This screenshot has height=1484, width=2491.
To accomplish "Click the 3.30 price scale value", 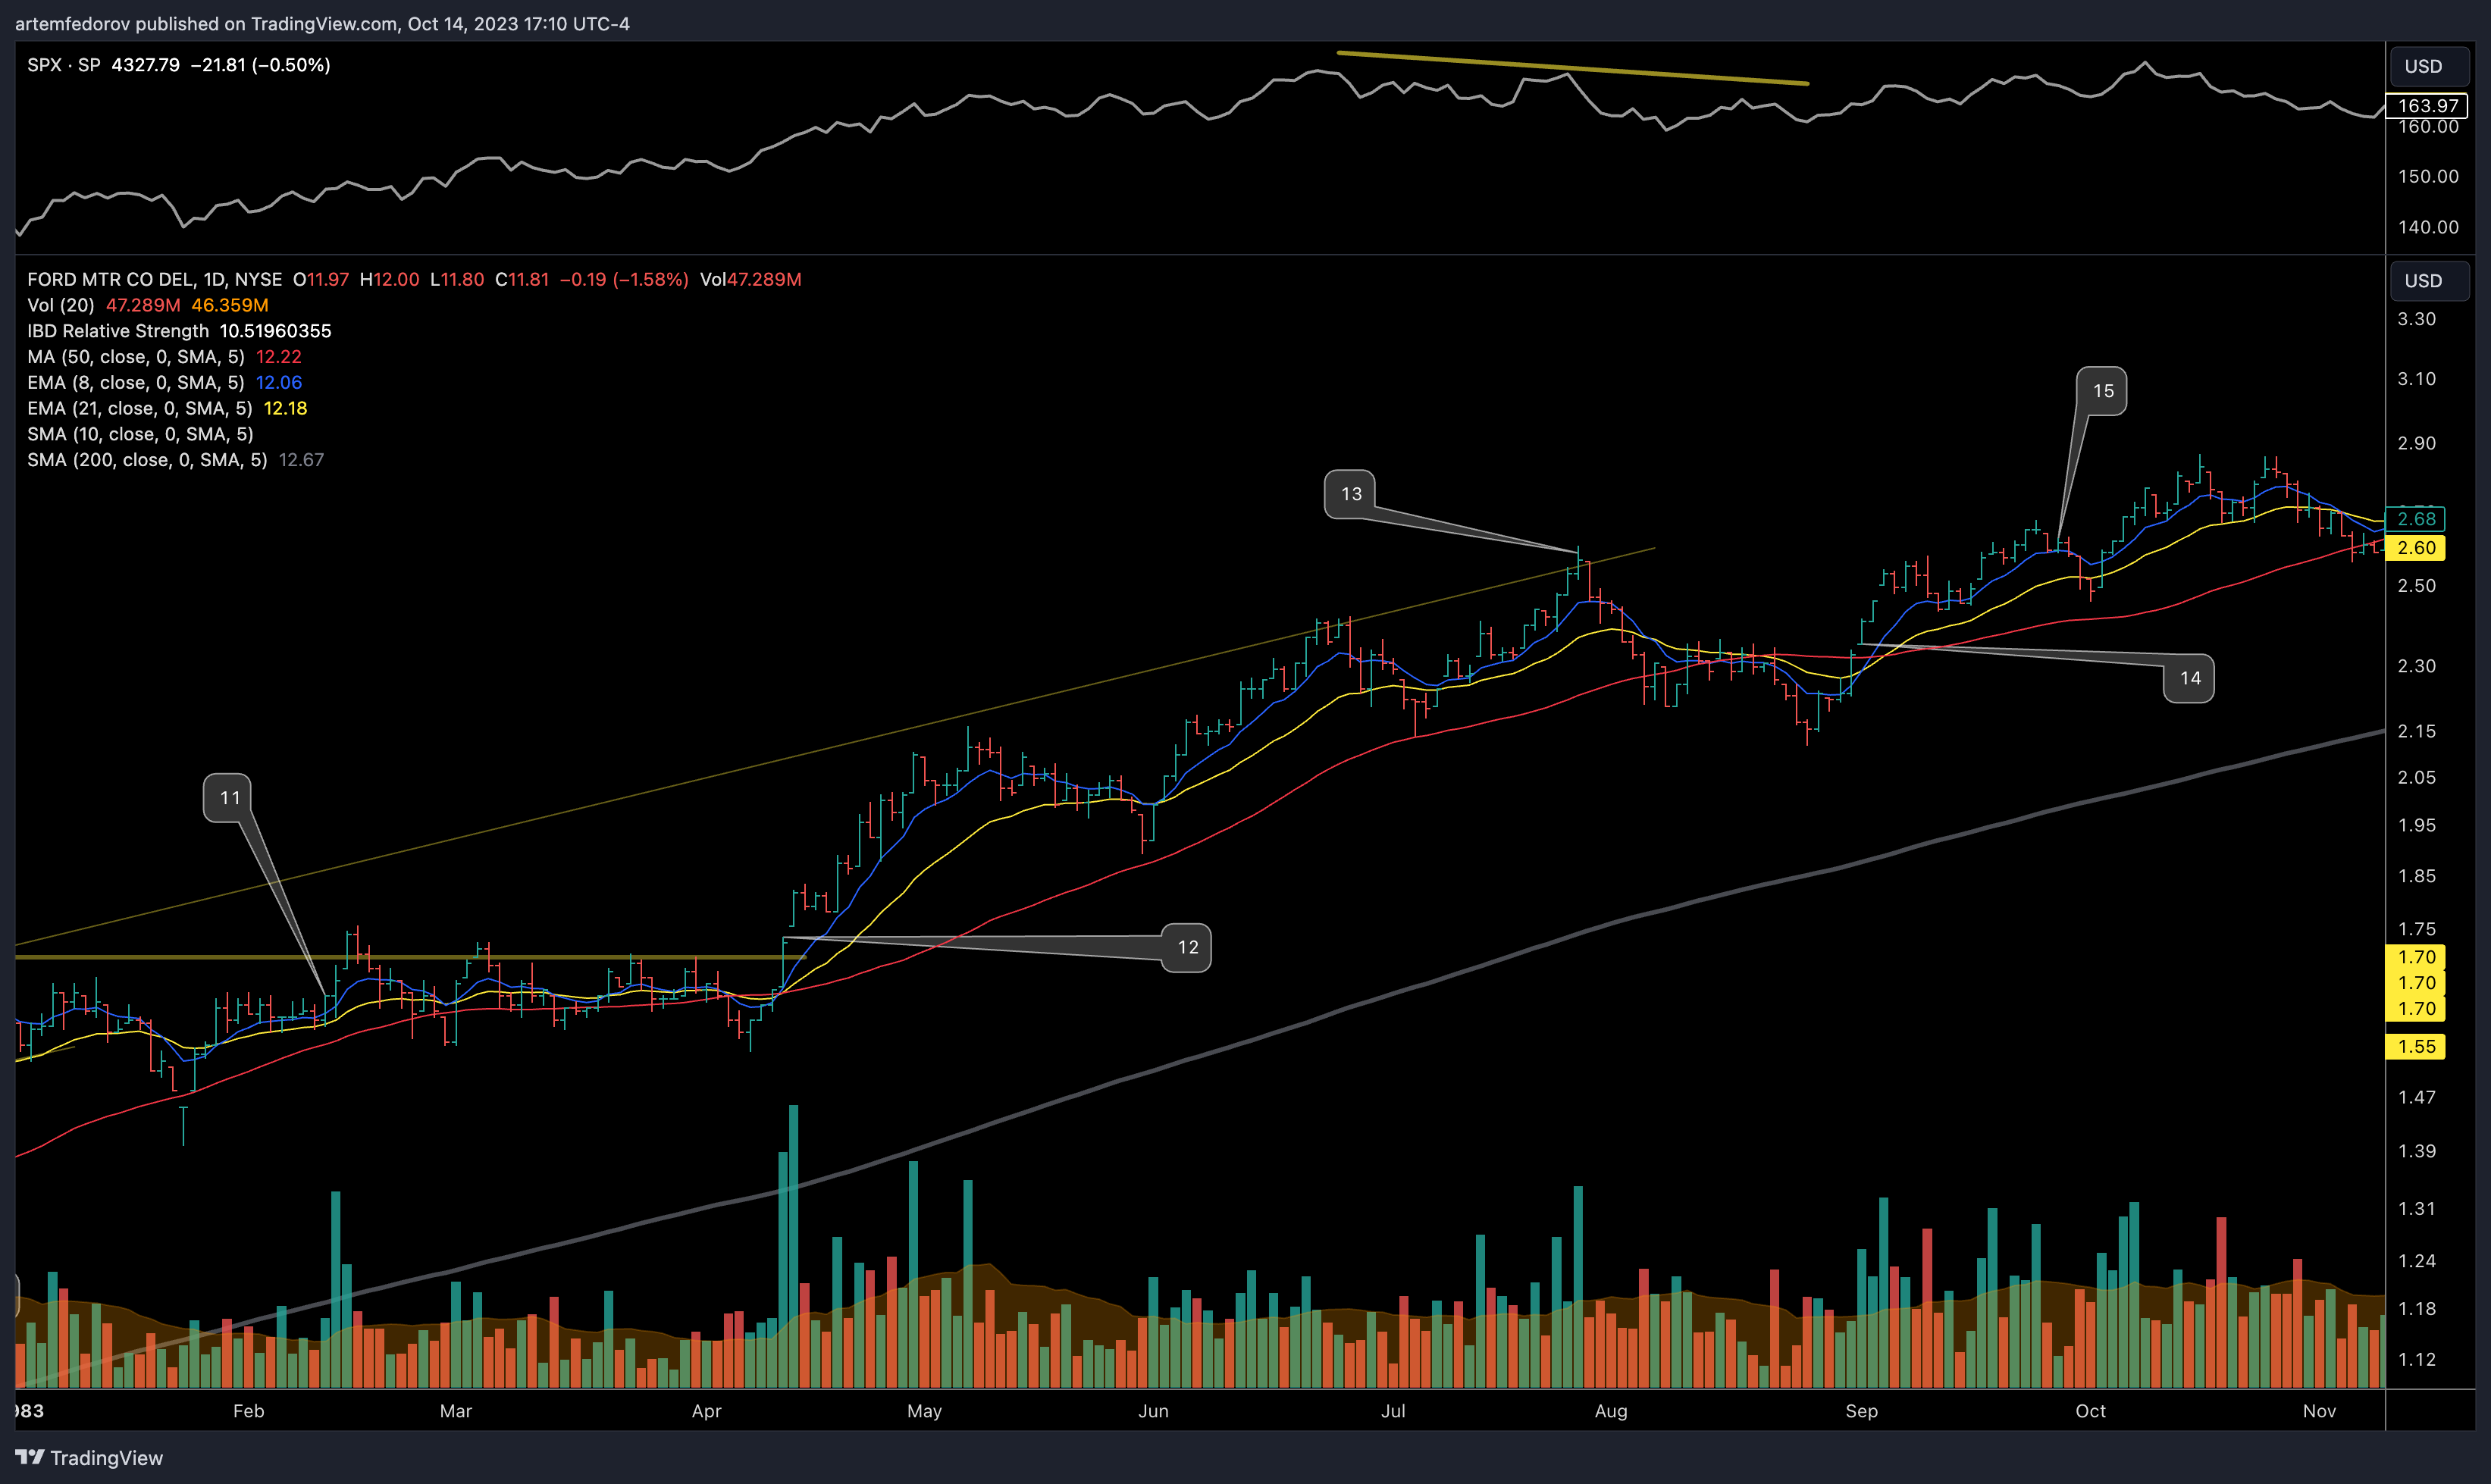I will tap(2416, 319).
